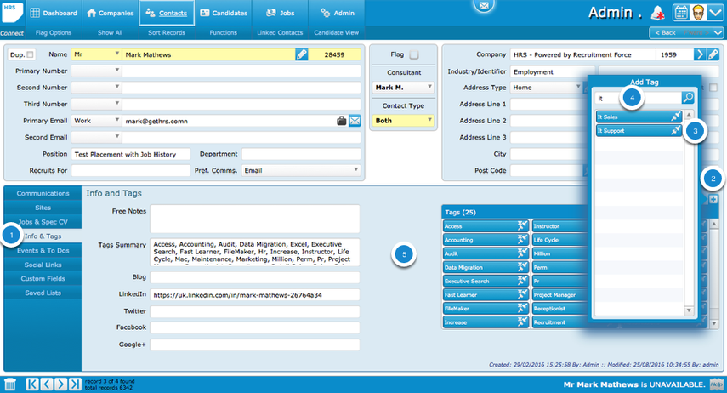Open Second Number type dropdown
The width and height of the screenshot is (727, 393).
[x=96, y=88]
